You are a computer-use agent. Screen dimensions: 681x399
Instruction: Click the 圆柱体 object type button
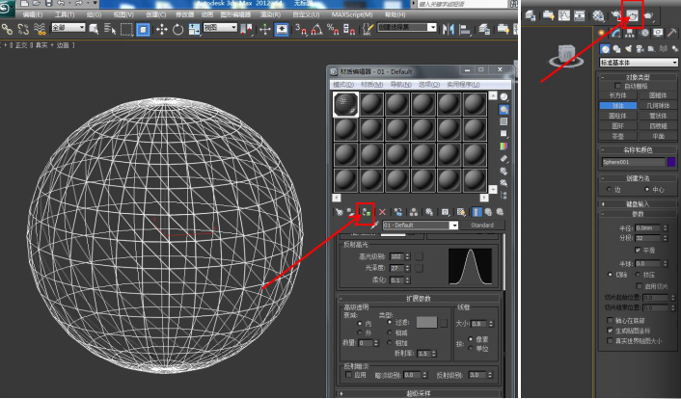pyautogui.click(x=618, y=116)
